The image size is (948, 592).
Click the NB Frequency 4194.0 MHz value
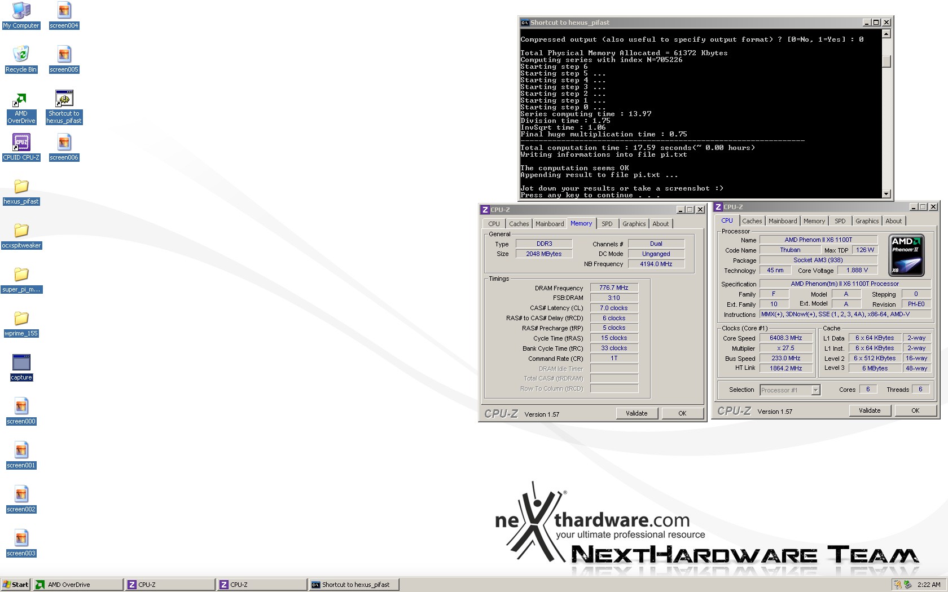point(656,264)
